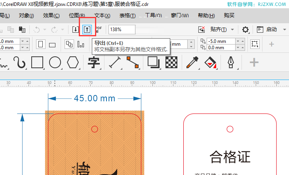The height and width of the screenshot is (175, 289).
Task: Select the Ellipse tool
Action: pyautogui.click(x=55, y=62)
